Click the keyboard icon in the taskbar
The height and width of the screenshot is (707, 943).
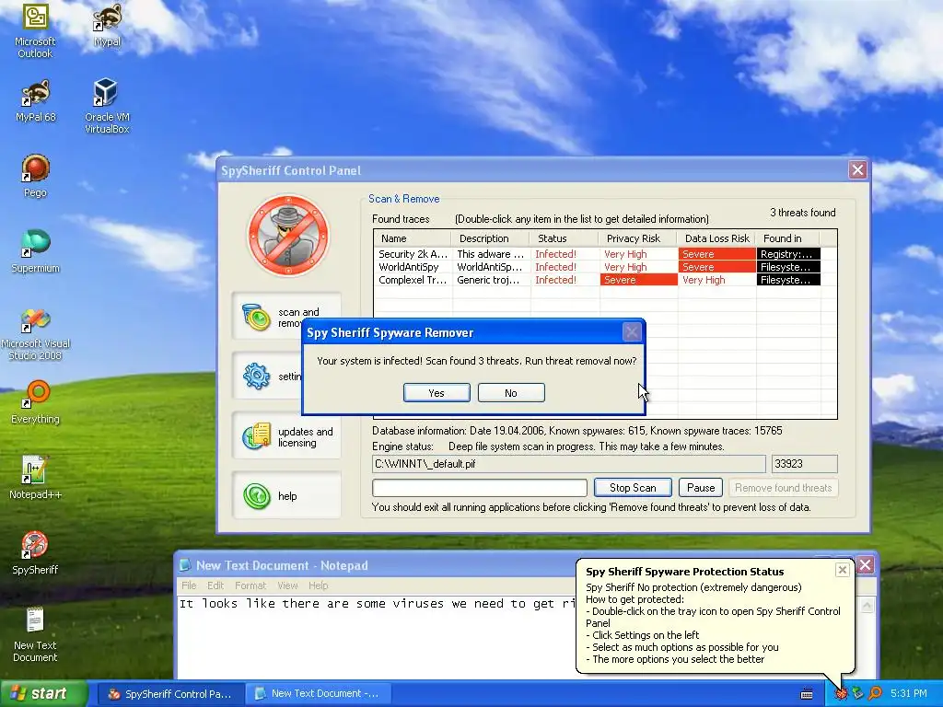(x=807, y=694)
